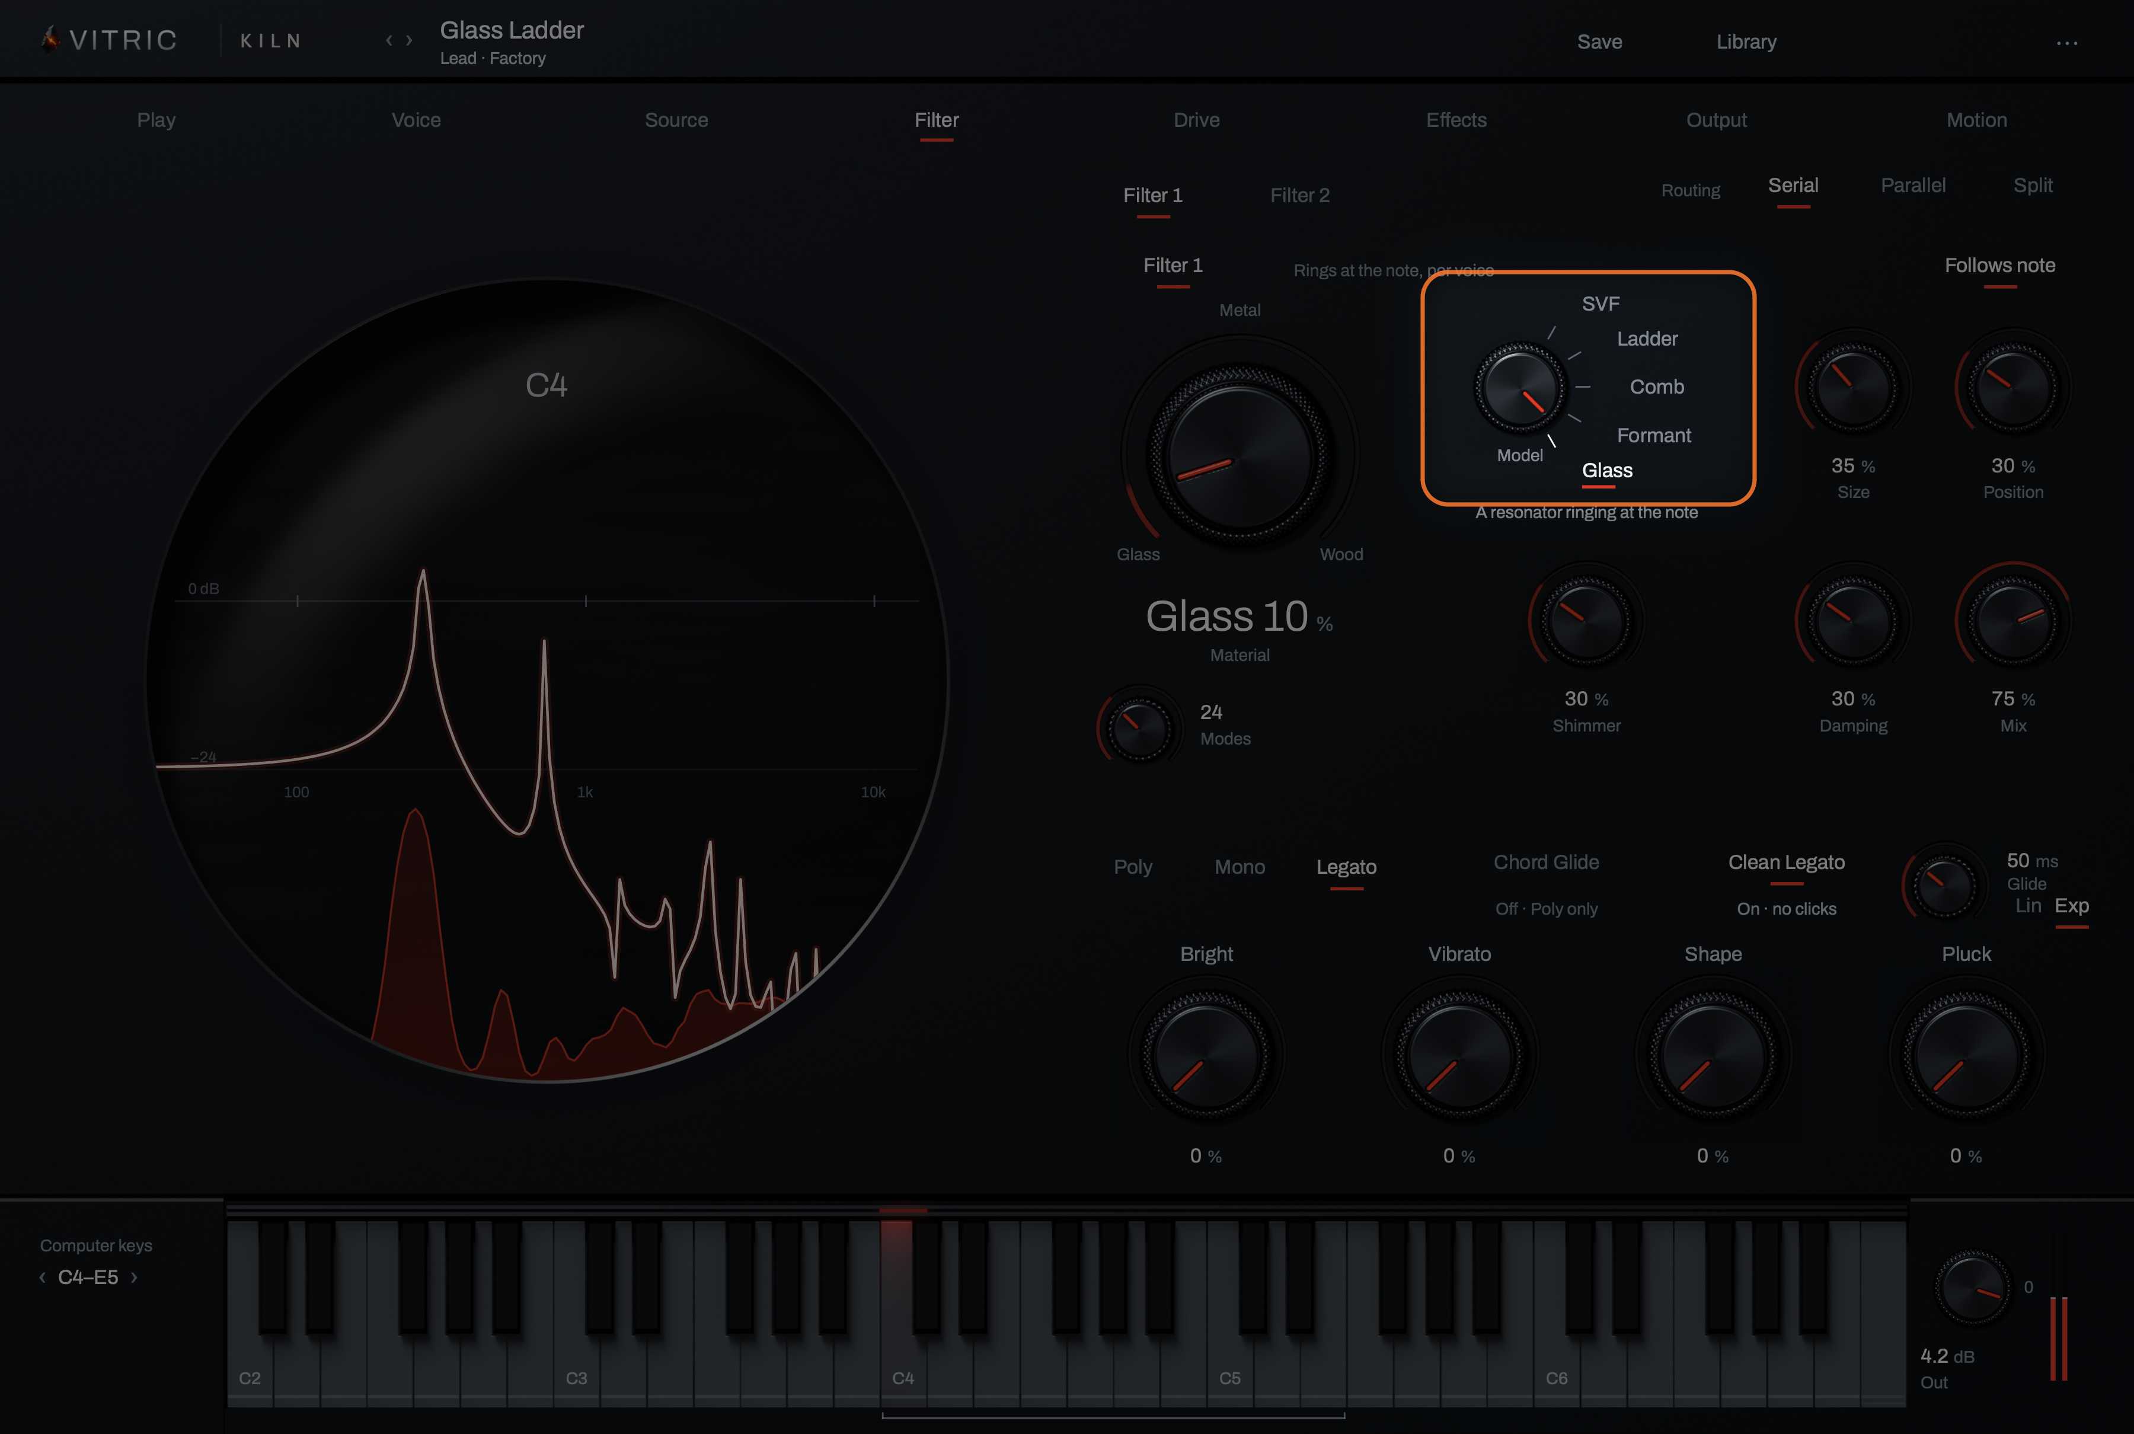
Task: Select Parallel filter routing
Action: point(1913,185)
